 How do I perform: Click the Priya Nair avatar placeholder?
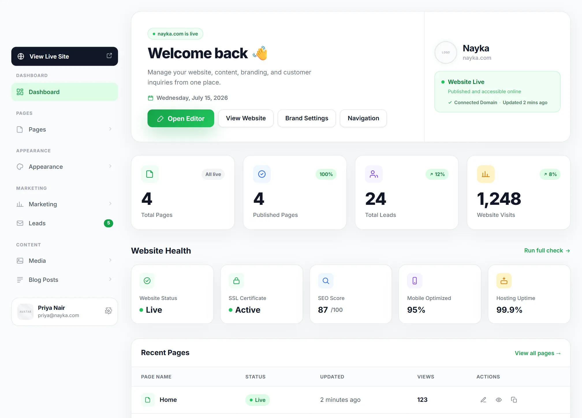[25, 312]
